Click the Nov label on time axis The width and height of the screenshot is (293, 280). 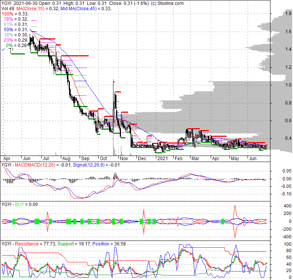pyautogui.click(x=124, y=159)
